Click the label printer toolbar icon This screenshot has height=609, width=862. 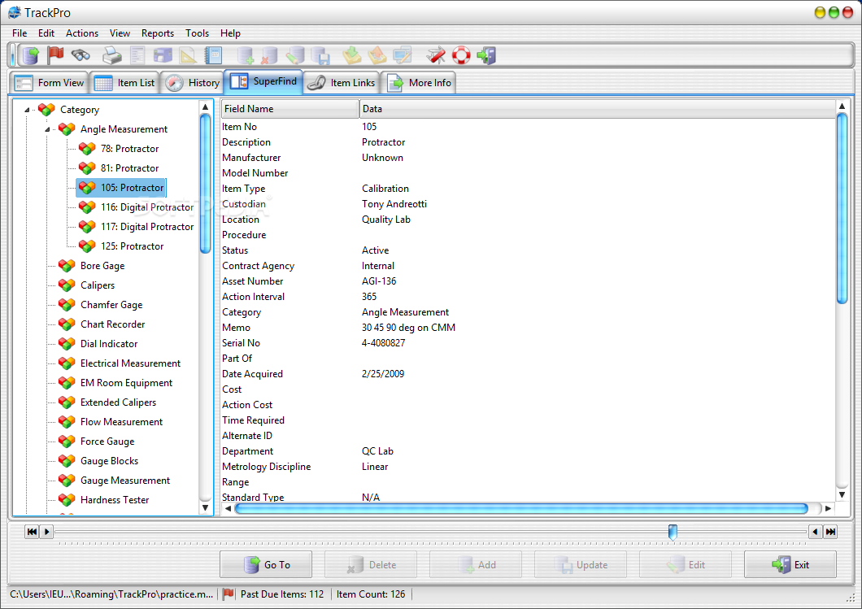coord(163,55)
